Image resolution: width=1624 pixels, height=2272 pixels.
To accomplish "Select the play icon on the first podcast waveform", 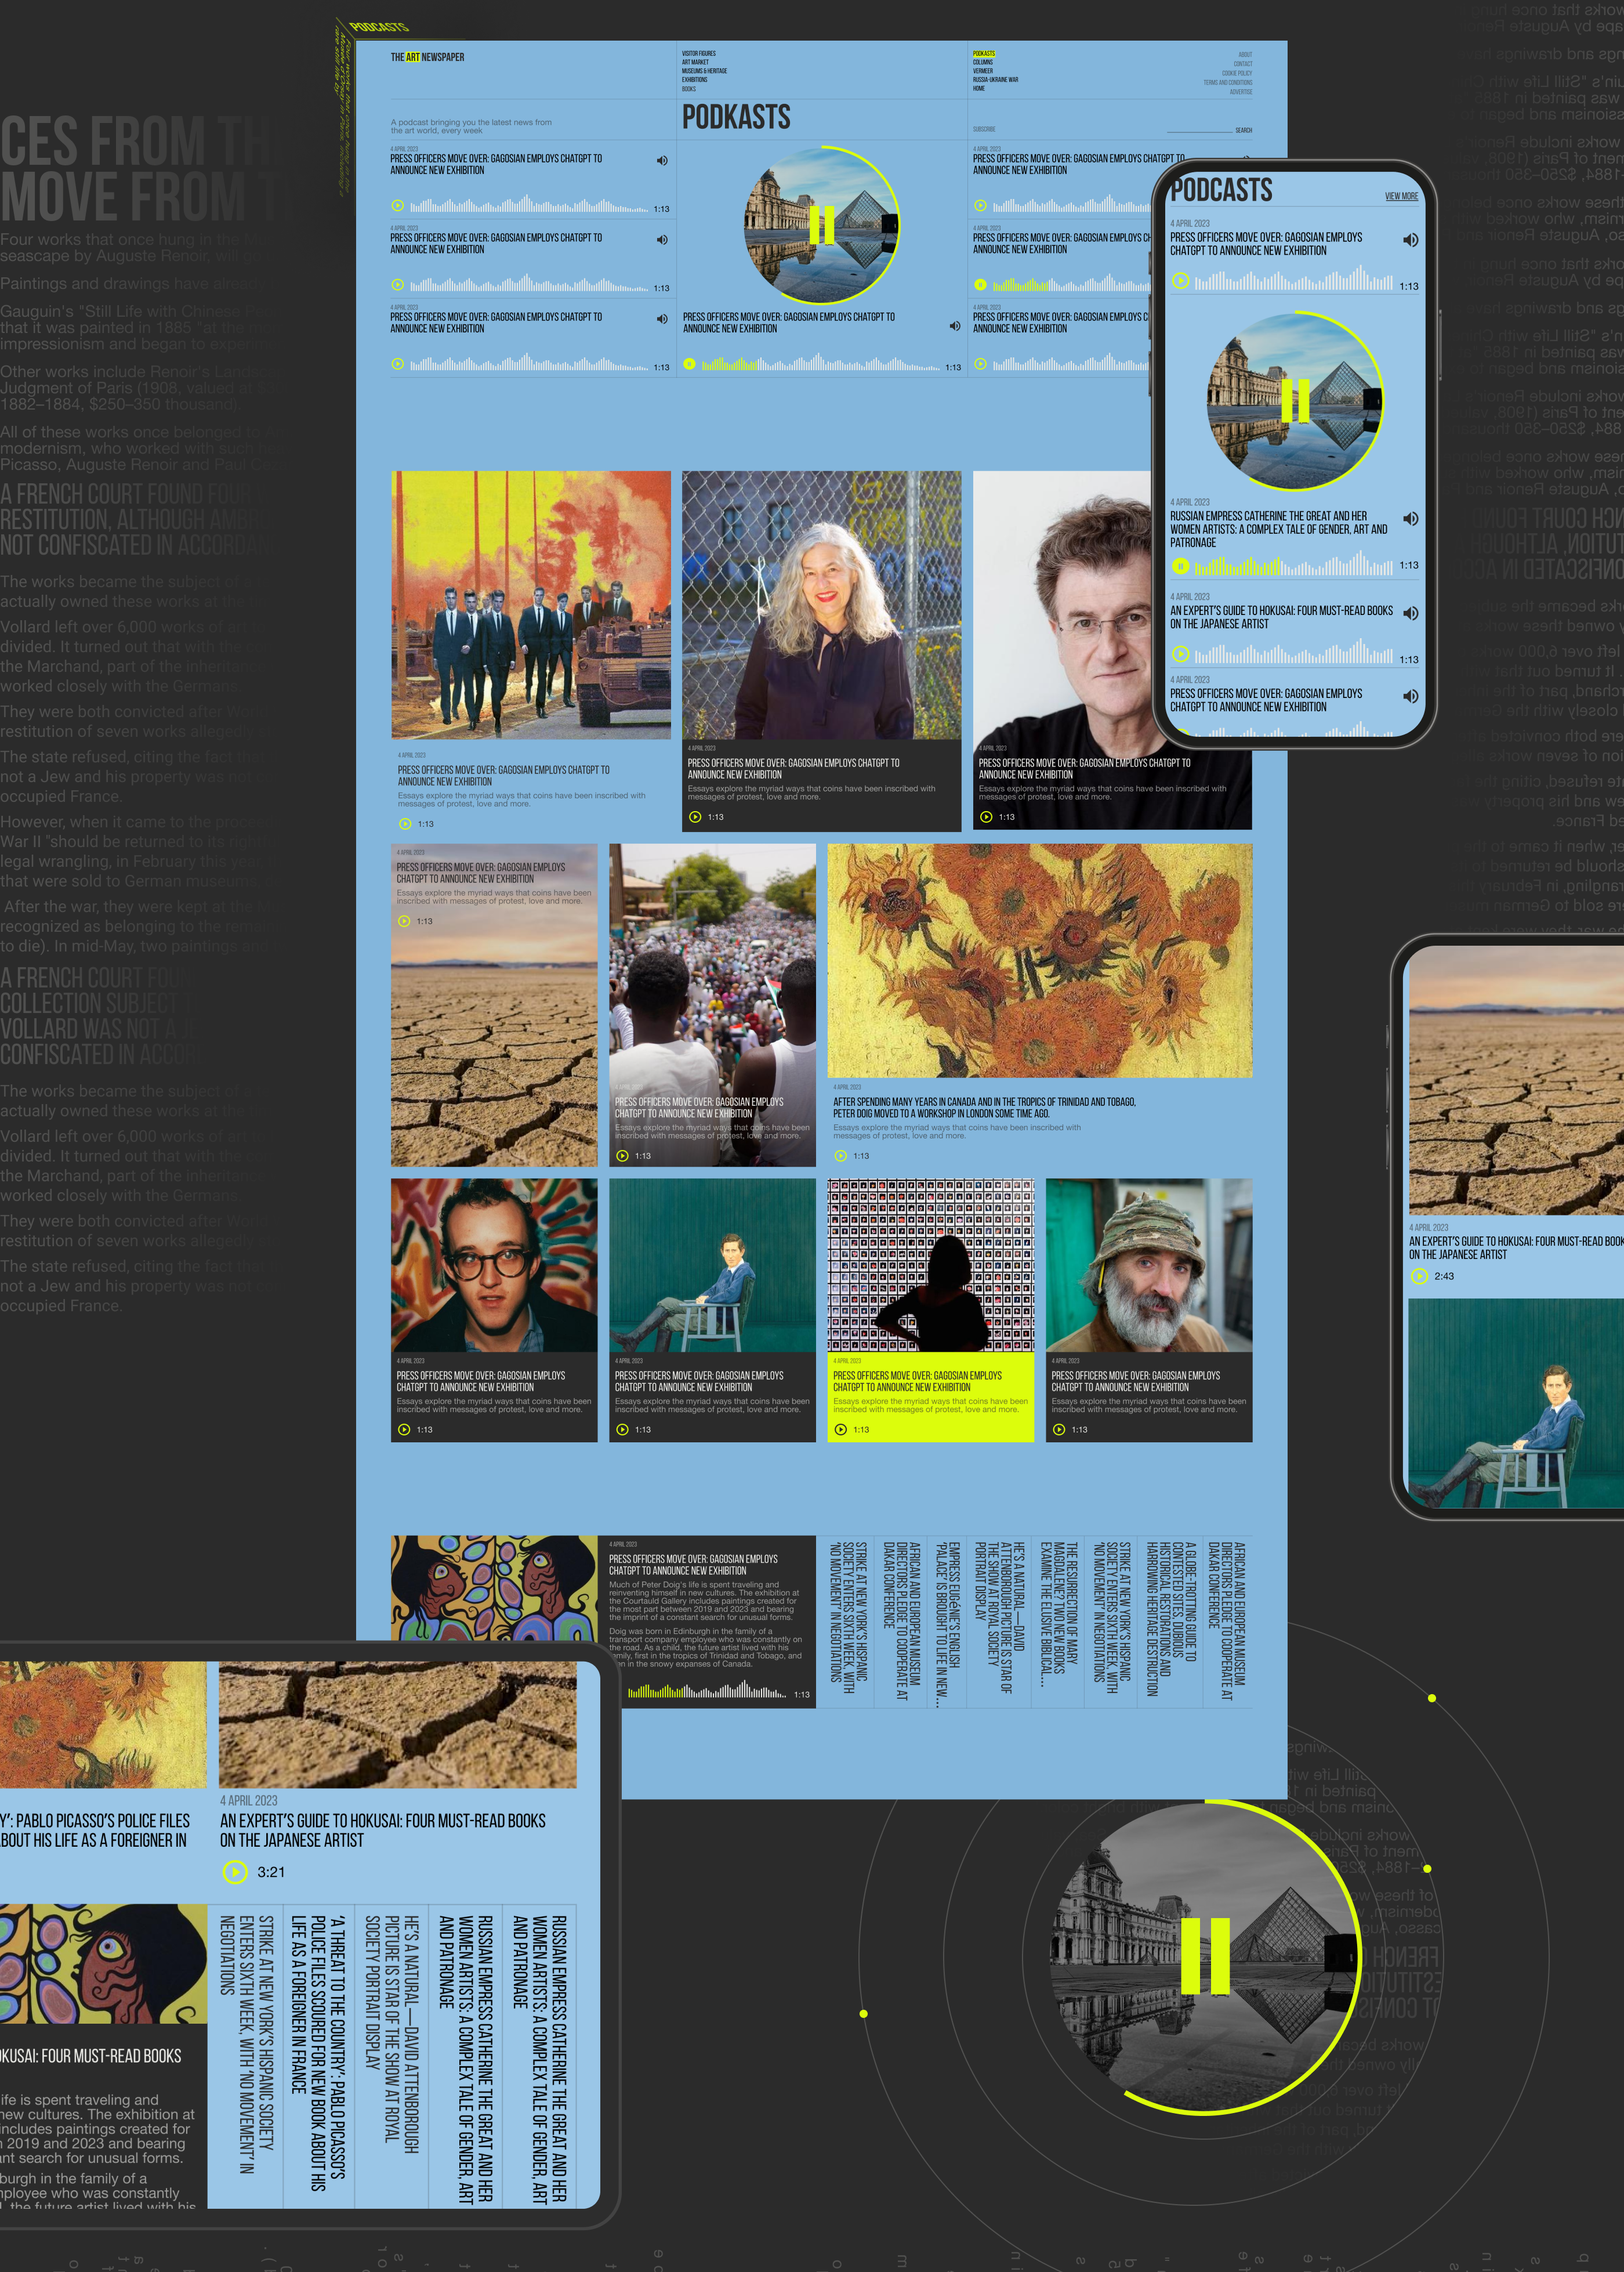I will tap(398, 206).
